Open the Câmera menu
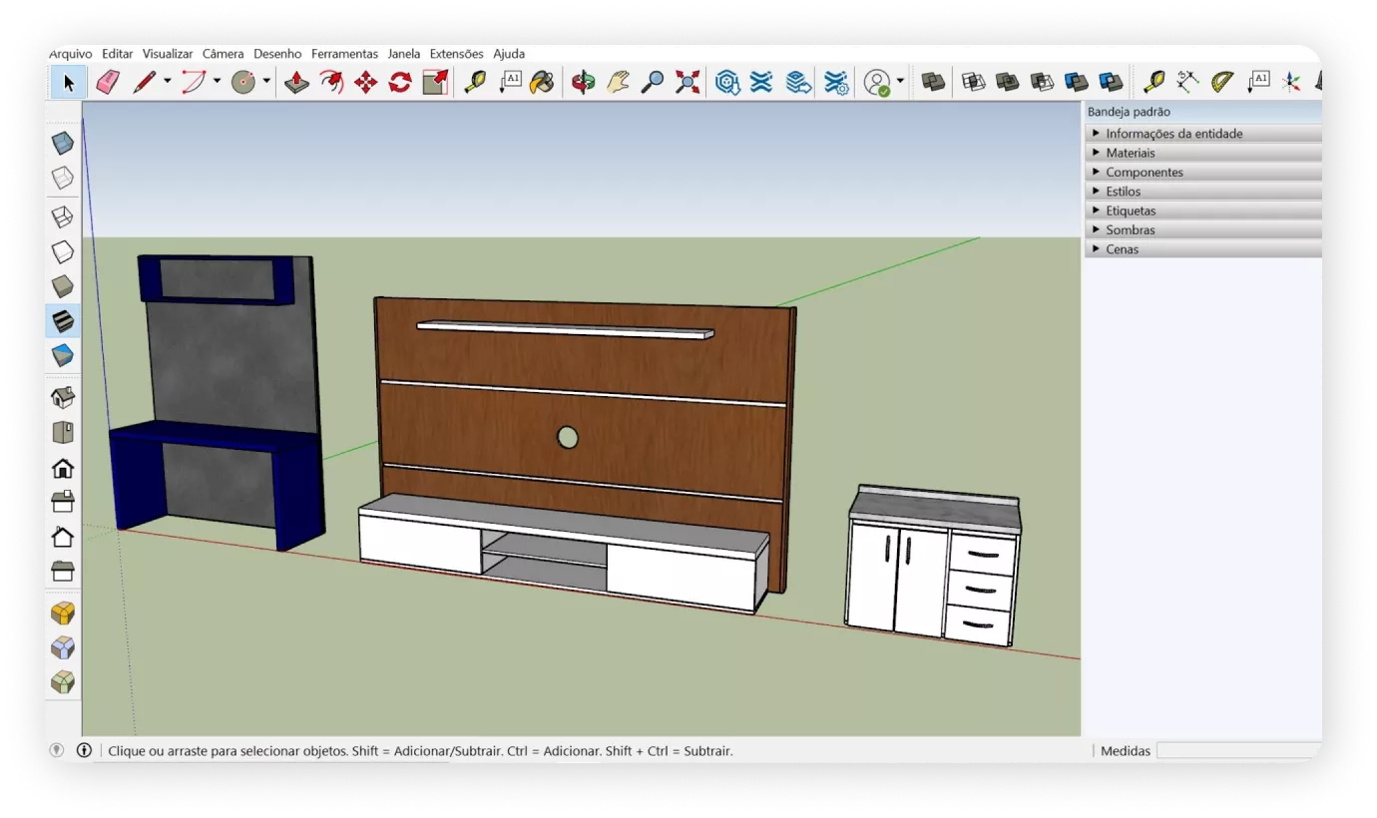 (223, 54)
